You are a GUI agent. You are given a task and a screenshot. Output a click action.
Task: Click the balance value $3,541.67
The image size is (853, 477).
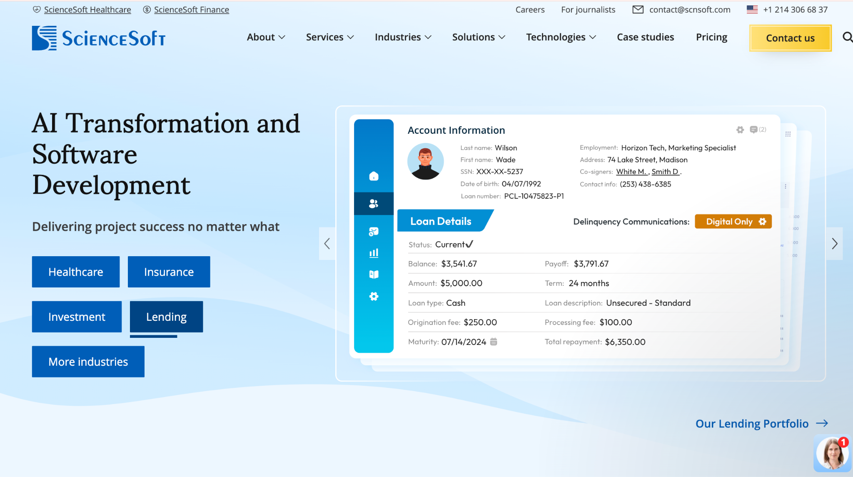tap(459, 264)
